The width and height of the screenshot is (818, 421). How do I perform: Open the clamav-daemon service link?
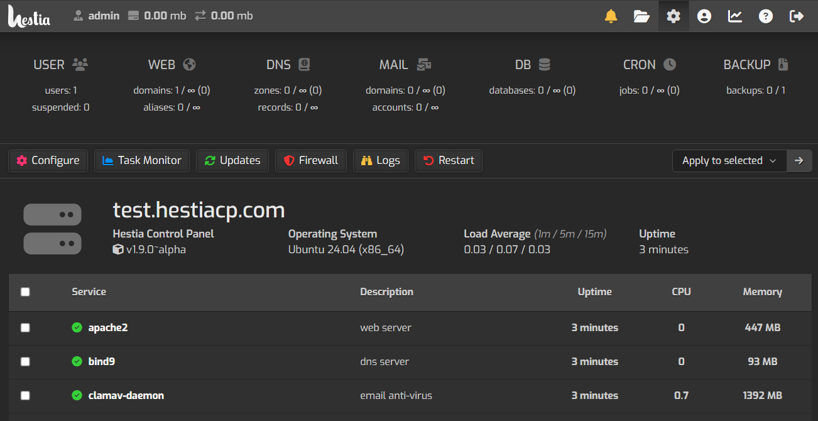[x=126, y=395]
